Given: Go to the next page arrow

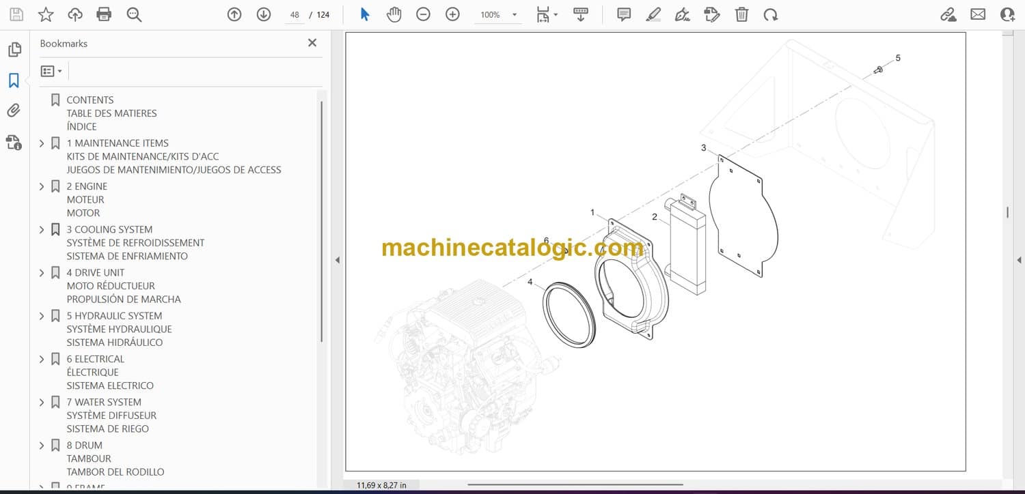Looking at the screenshot, I should pyautogui.click(x=264, y=14).
